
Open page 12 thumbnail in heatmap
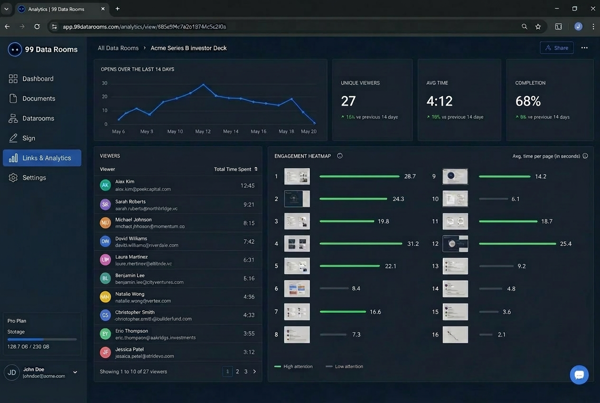click(455, 244)
